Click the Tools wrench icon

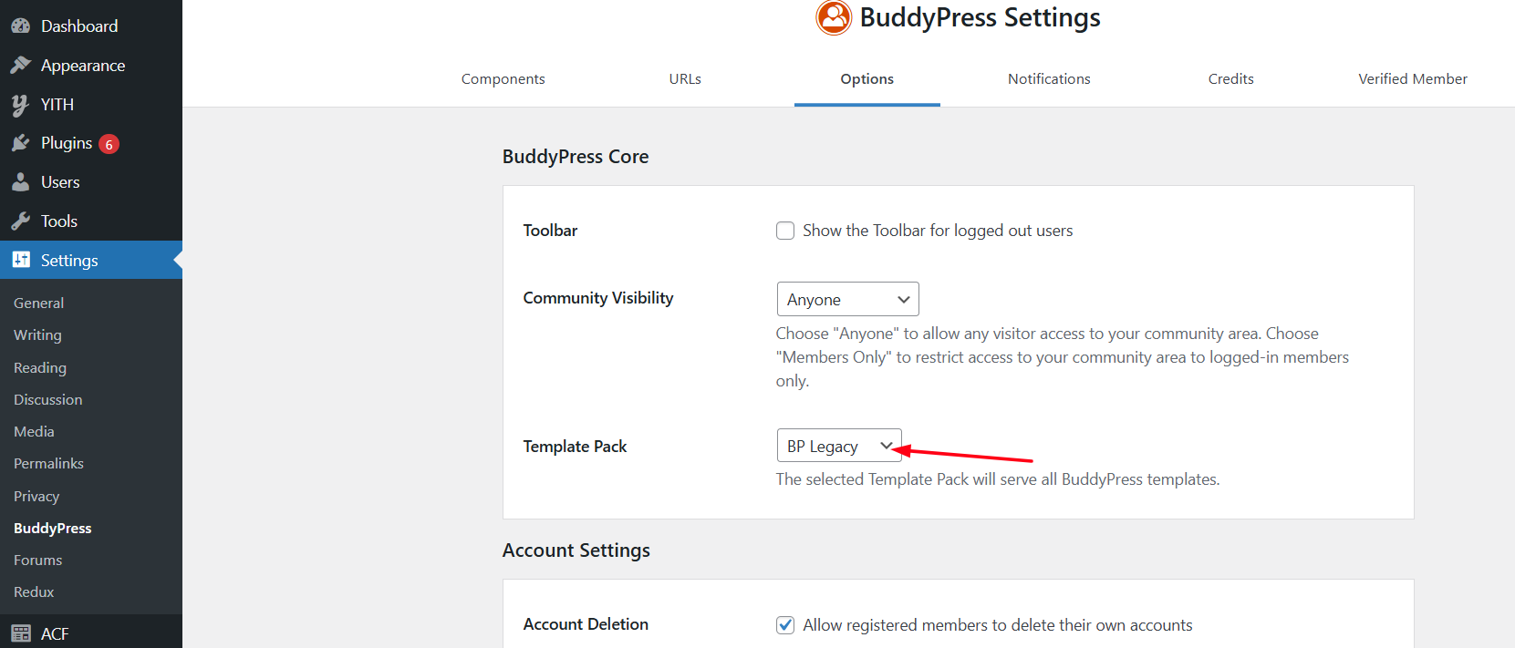tap(20, 221)
